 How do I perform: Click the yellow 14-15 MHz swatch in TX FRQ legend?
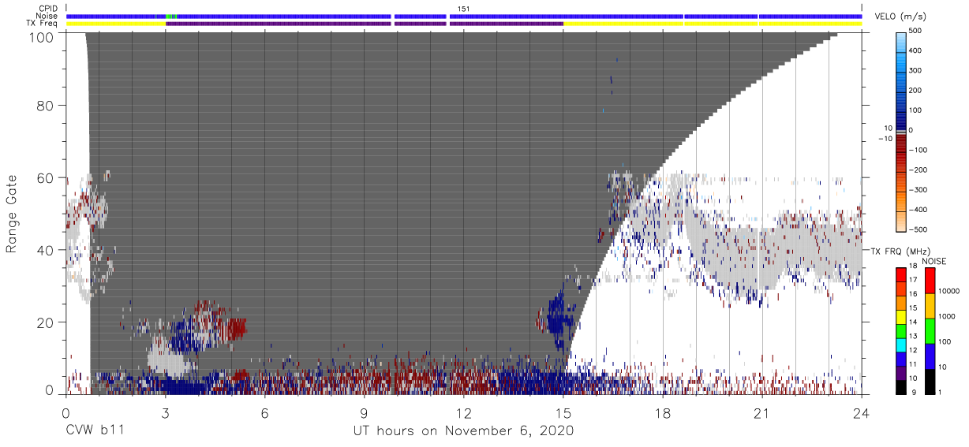coord(901,316)
